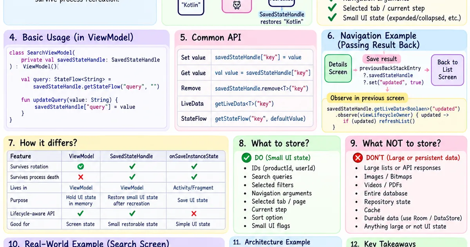Click ViewModel's checkmark in Lifecycle-aware API row
Viewport: 470px width, 247px height.
coord(81,214)
